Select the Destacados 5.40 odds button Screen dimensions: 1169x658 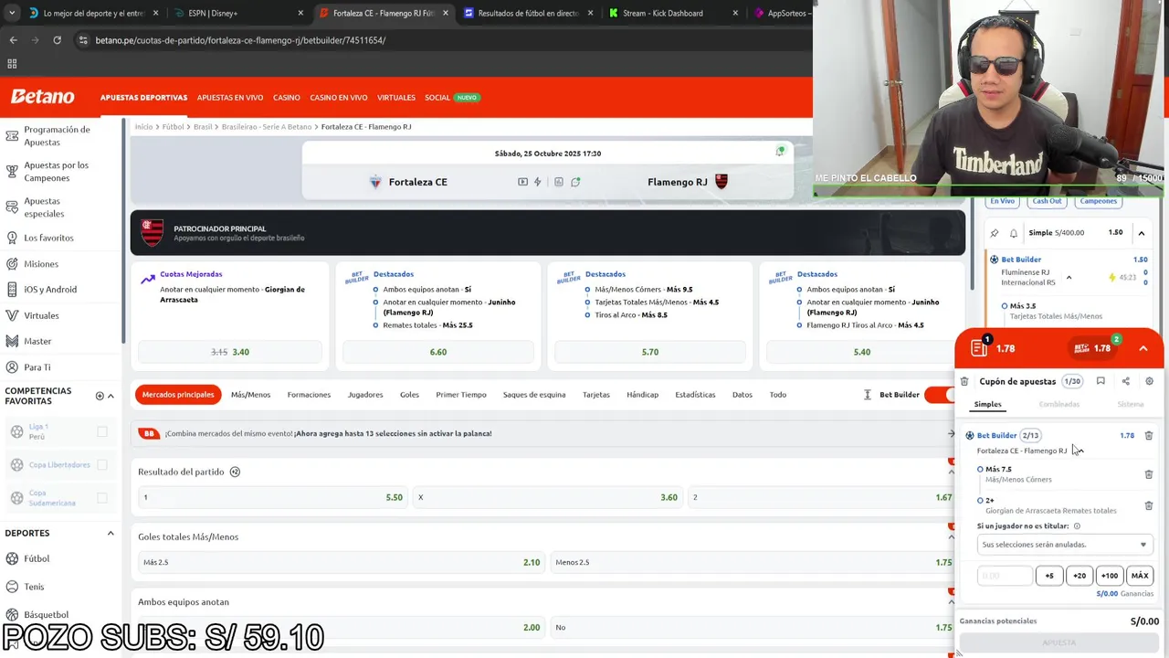coord(862,352)
